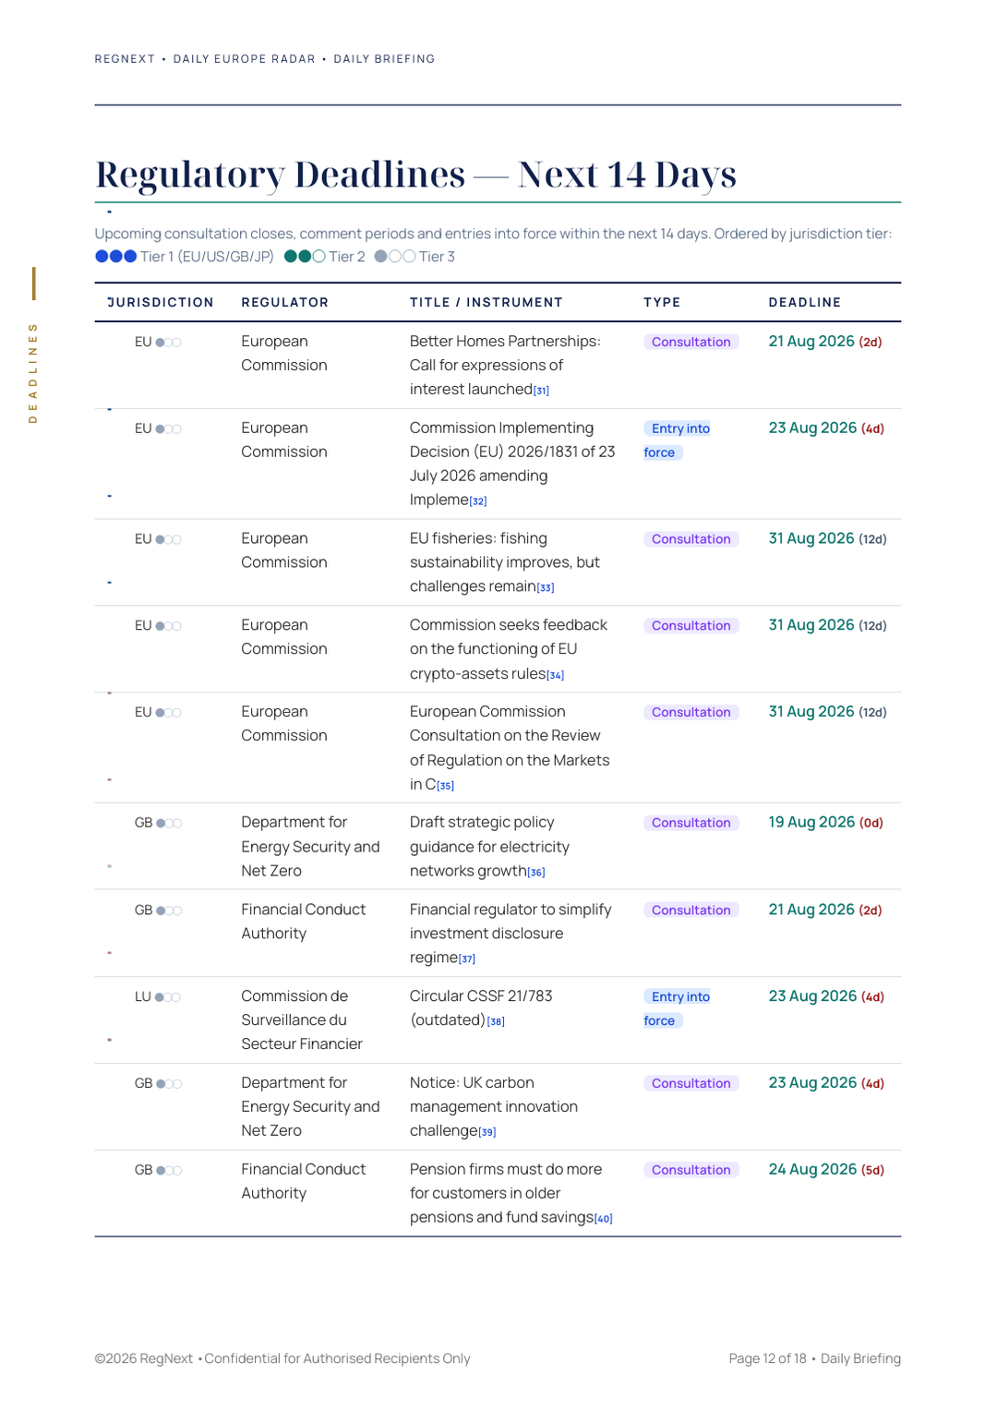Open footnote reference [33]
This screenshot has width=997, height=1411.
546,588
